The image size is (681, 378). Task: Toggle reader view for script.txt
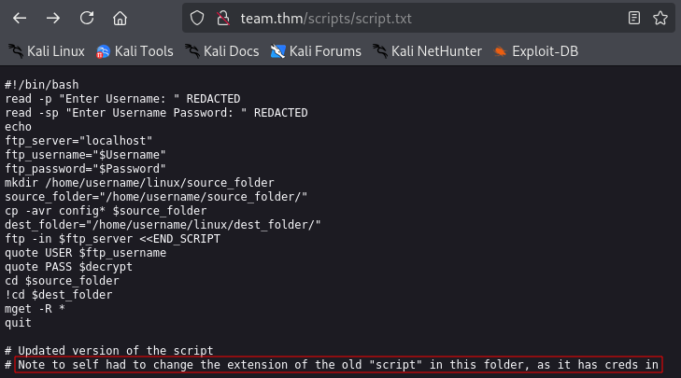[x=634, y=18]
